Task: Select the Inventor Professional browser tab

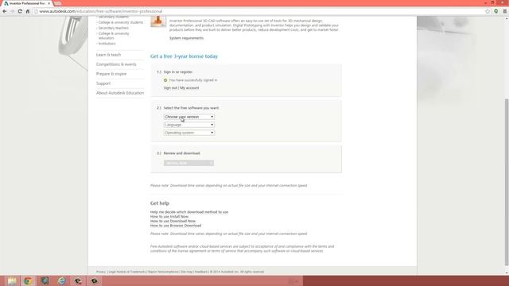Action: click(26, 3)
